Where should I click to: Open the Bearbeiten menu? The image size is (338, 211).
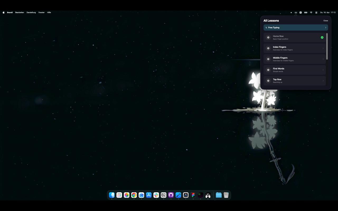(x=20, y=12)
